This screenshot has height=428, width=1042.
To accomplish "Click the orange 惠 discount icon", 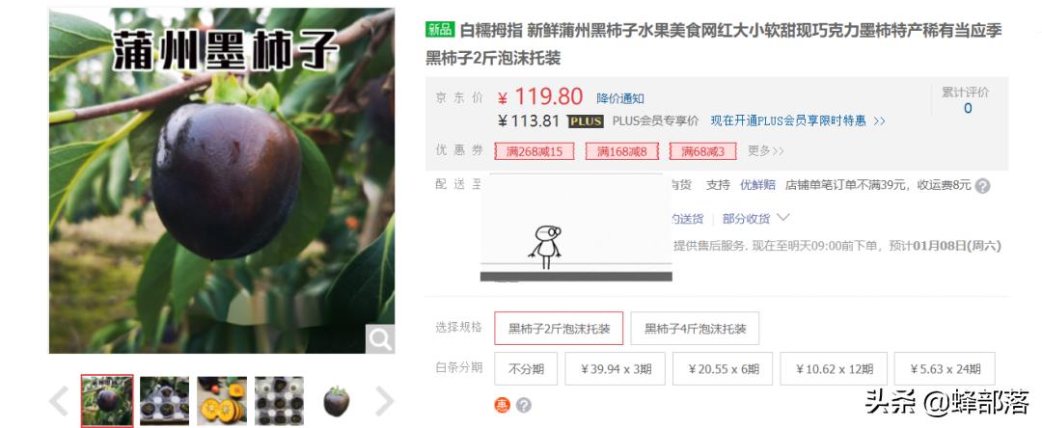I will [502, 405].
